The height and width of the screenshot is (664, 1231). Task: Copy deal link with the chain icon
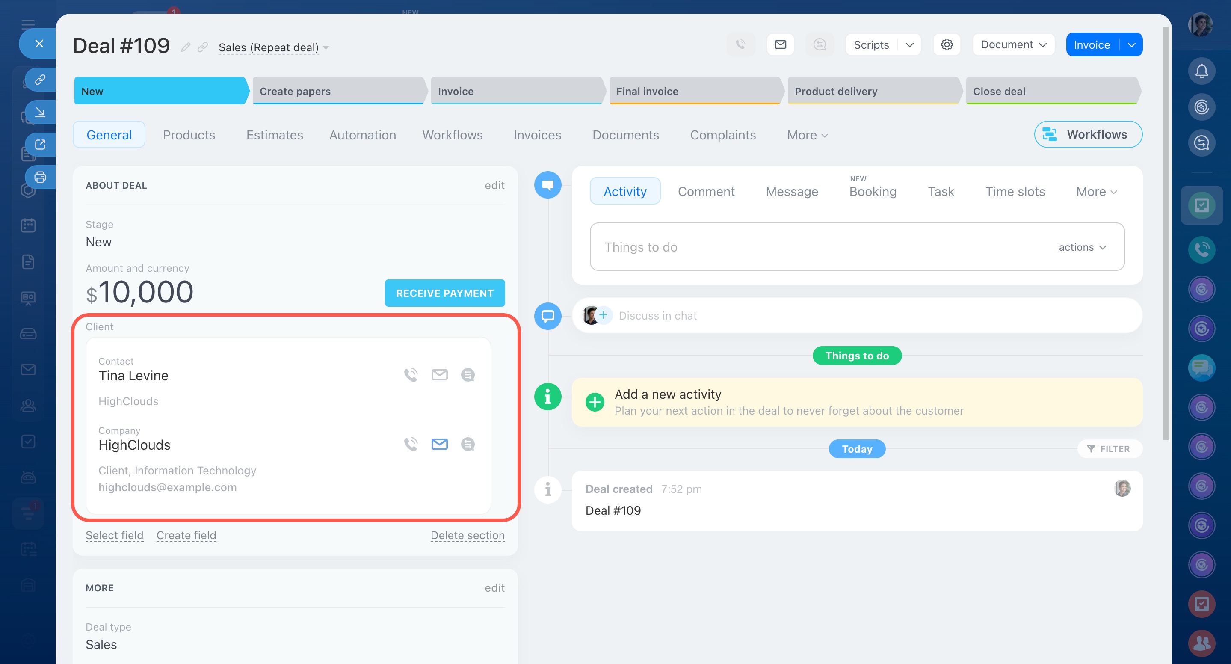click(203, 47)
